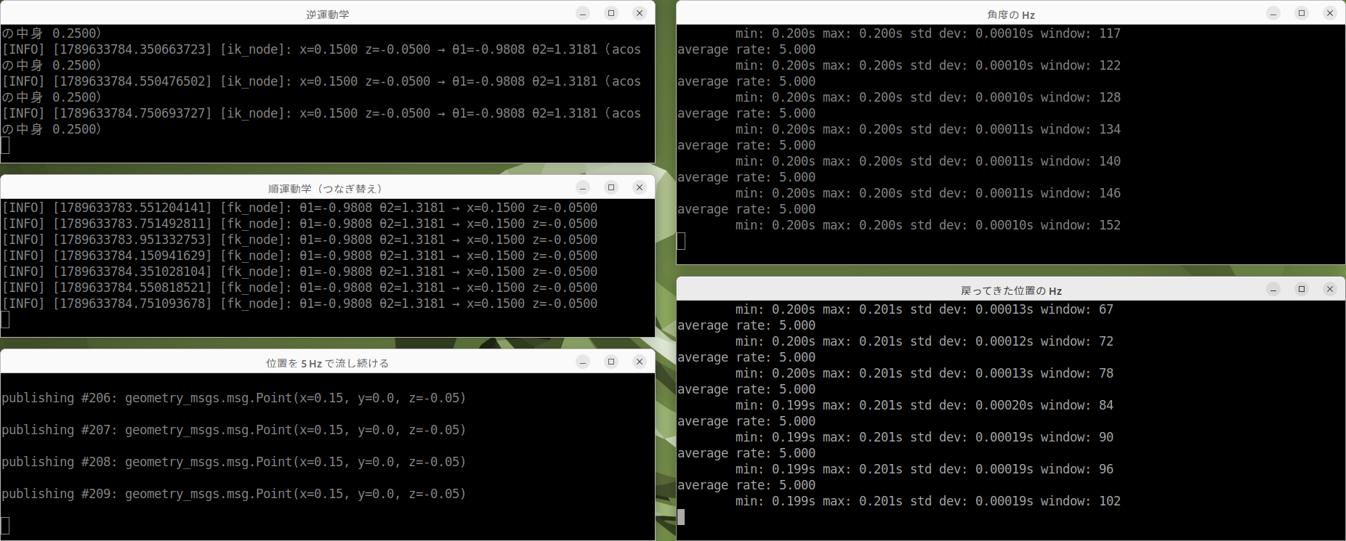The image size is (1346, 541).
Task: Close the 位置を 5 Hz で流し続ける window
Action: (640, 362)
